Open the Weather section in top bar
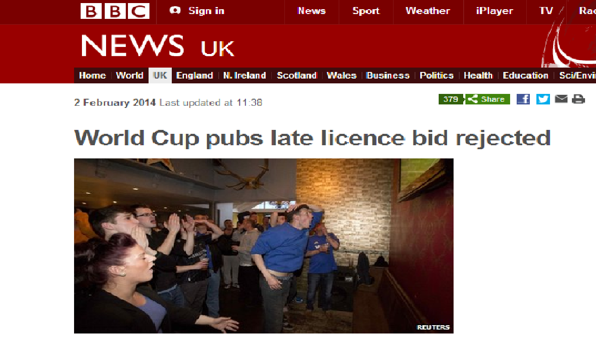The width and height of the screenshot is (596, 337). click(x=428, y=11)
